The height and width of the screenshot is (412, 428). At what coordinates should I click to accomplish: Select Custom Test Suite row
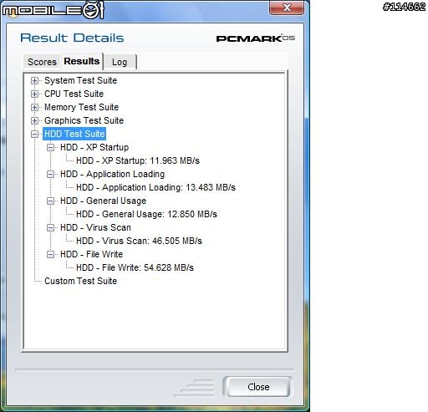click(80, 281)
